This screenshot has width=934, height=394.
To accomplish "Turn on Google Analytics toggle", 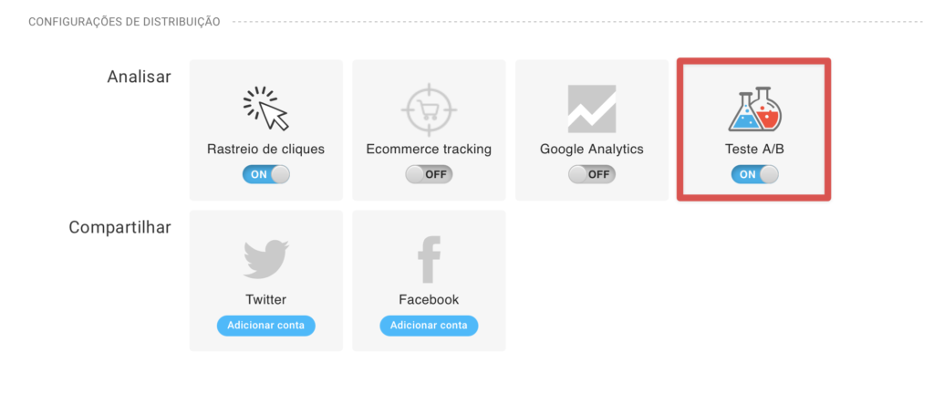I will tap(591, 174).
